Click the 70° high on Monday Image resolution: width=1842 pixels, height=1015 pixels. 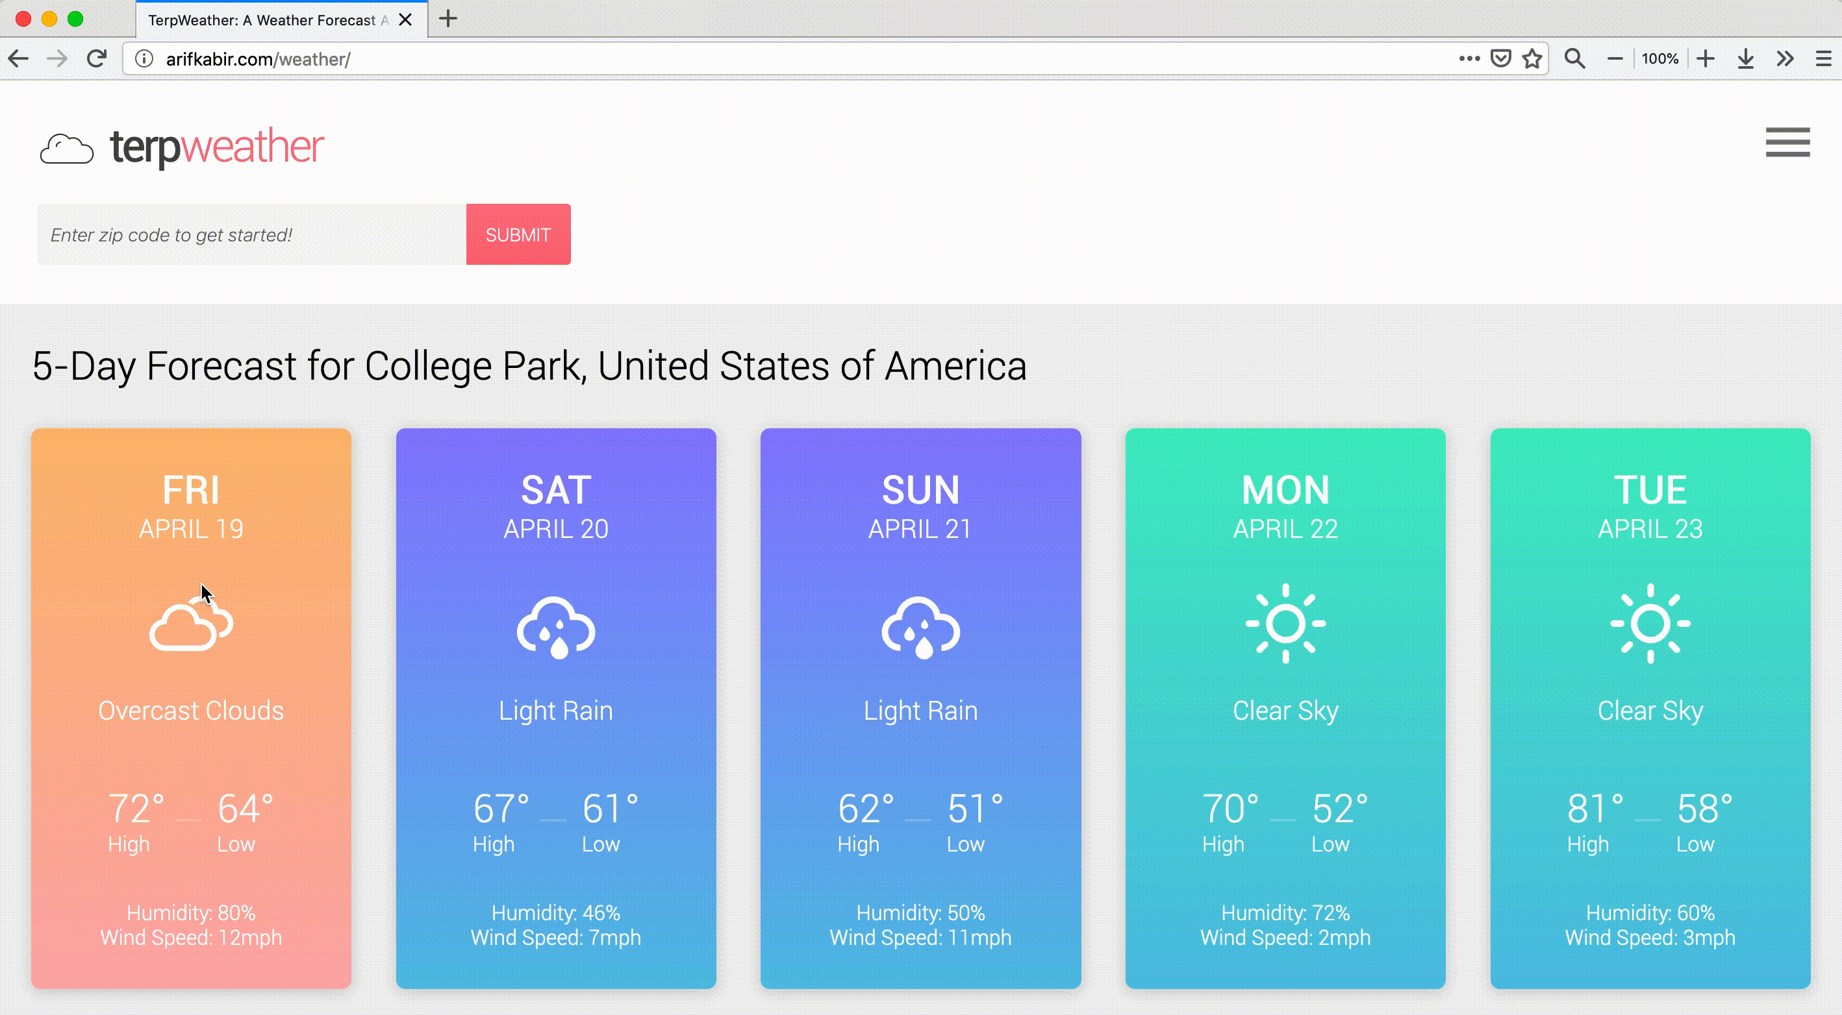(x=1231, y=809)
